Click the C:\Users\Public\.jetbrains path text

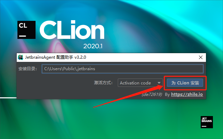(x=70, y=69)
